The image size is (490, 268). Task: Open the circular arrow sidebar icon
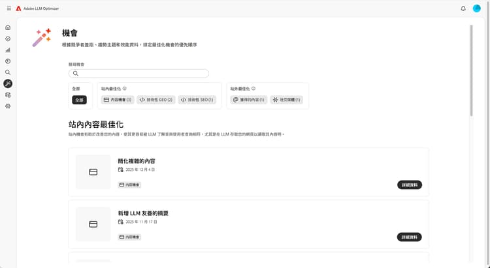point(8,61)
